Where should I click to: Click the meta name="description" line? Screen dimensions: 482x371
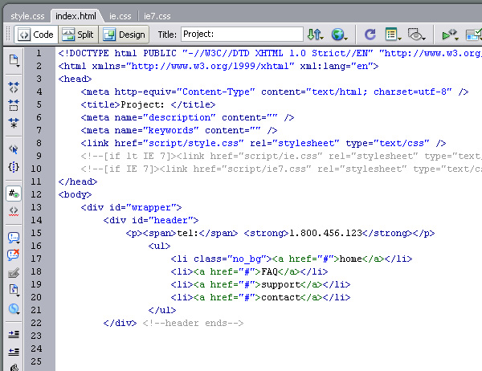[187, 118]
